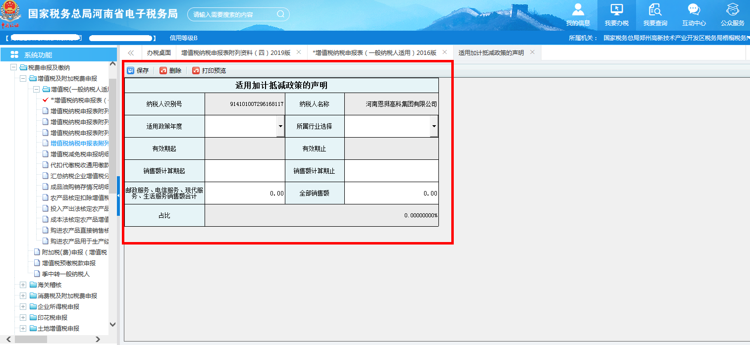
Task: Open the 适用政策年度 dropdown
Action: tap(280, 126)
